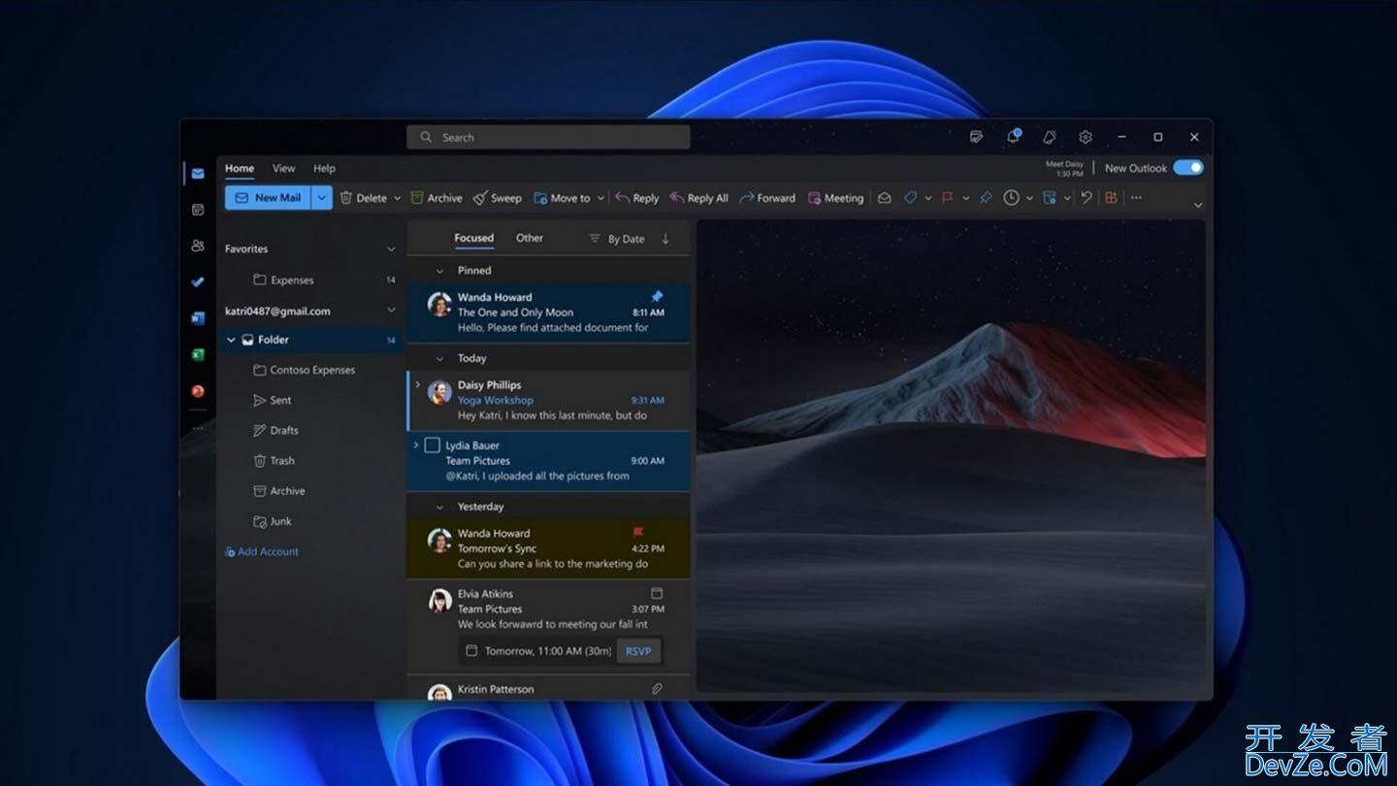Launch the Word app from sidebar
The width and height of the screenshot is (1397, 786).
click(x=198, y=318)
